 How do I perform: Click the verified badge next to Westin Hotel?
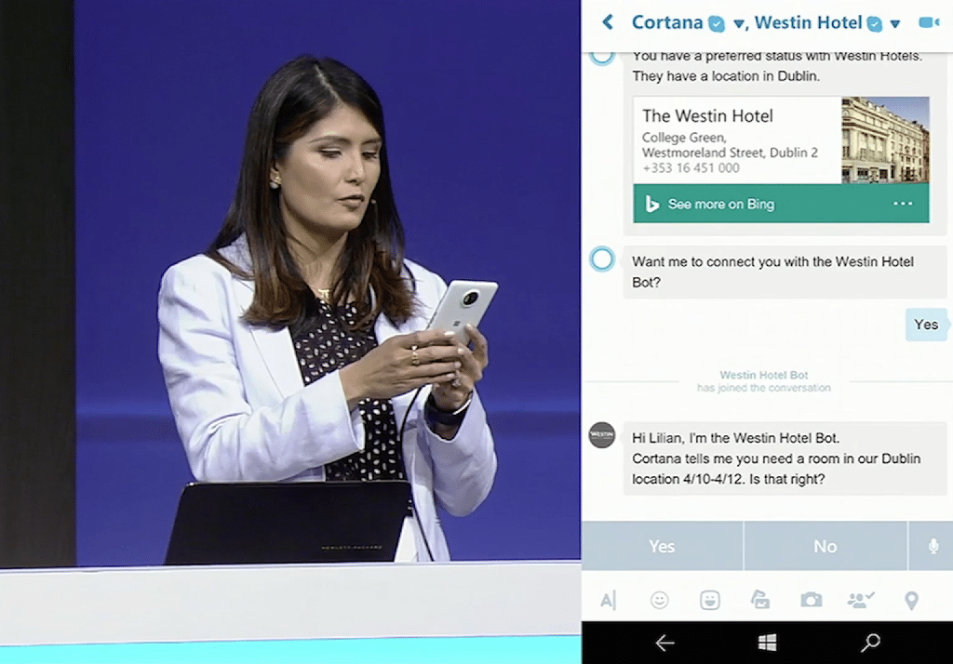coord(875,24)
